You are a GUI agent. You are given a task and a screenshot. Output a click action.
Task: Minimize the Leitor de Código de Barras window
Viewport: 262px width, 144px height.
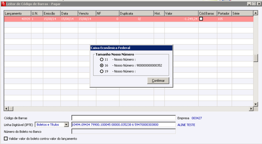click(x=249, y=4)
